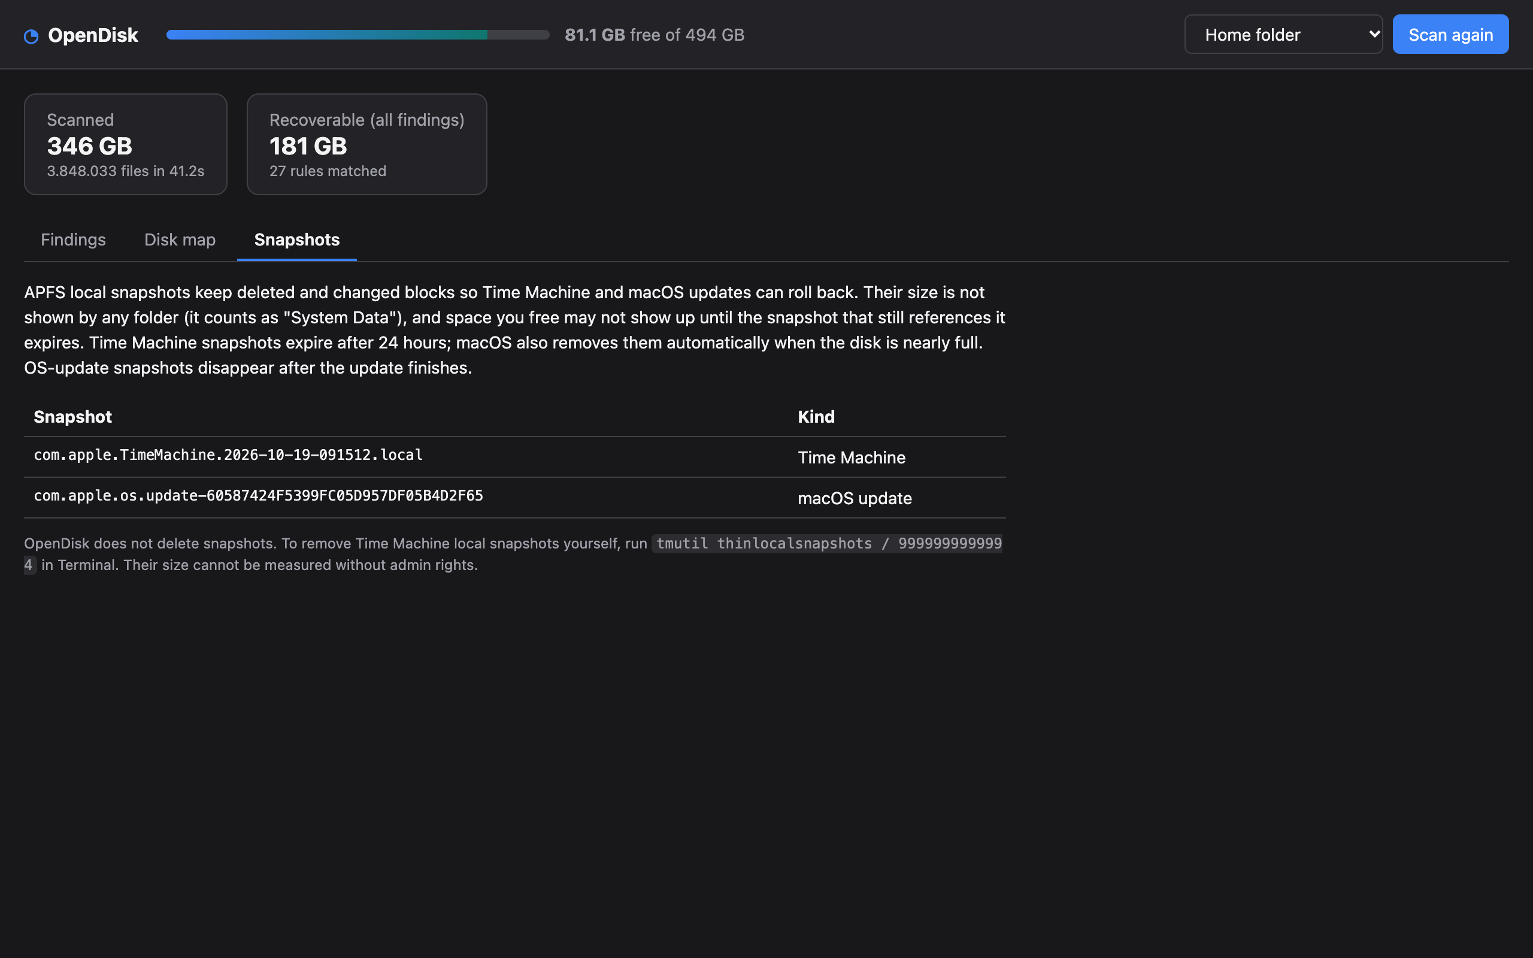Start a new scan with Scan again
This screenshot has height=958, width=1533.
click(1450, 34)
